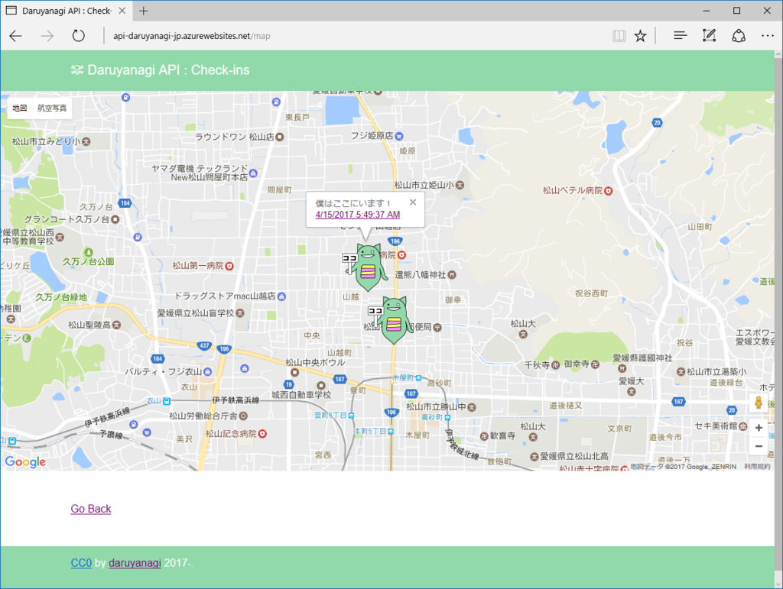
Task: Click the 松山聖陵高 school marker
Action: [x=116, y=325]
